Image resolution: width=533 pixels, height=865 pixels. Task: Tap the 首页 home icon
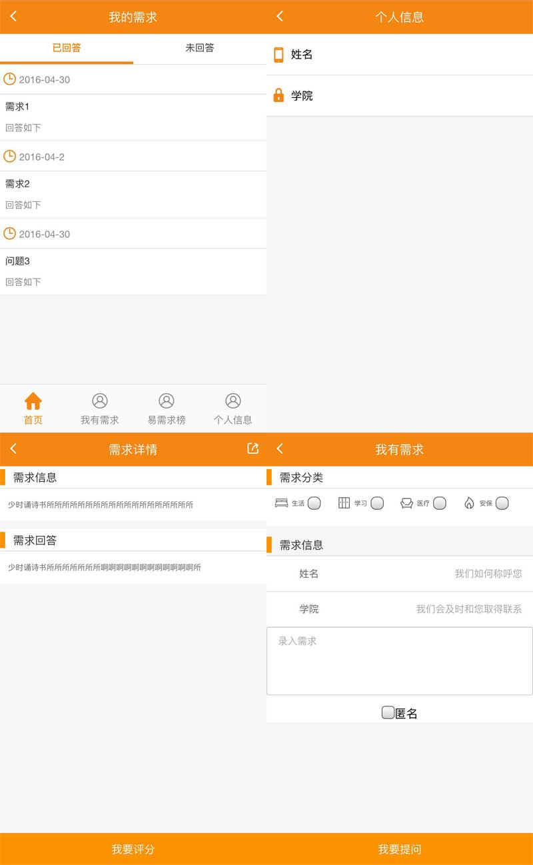coord(33,401)
